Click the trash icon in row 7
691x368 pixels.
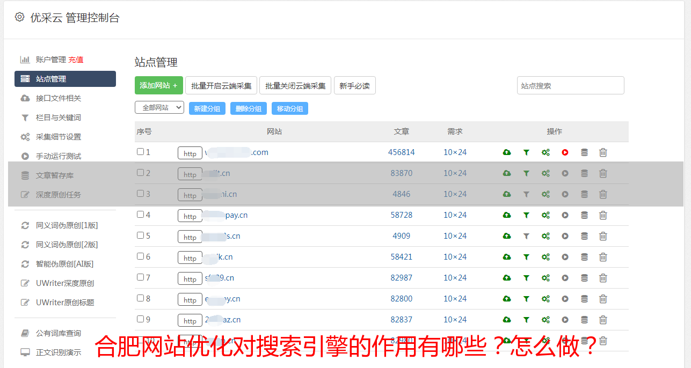click(603, 278)
